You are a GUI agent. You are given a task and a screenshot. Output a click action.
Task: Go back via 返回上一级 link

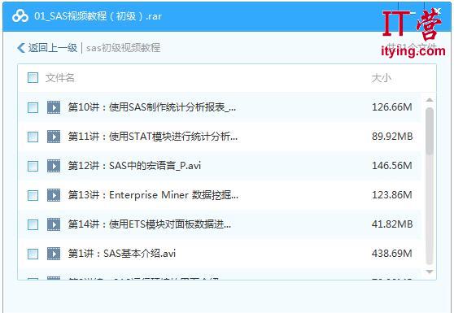pyautogui.click(x=53, y=48)
